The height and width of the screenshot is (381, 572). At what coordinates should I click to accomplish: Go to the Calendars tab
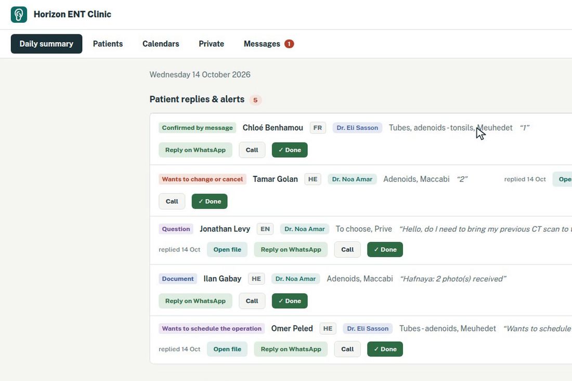(161, 44)
